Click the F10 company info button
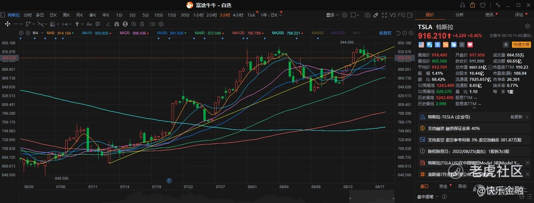Screen dimensions: 534x203 [401, 15]
